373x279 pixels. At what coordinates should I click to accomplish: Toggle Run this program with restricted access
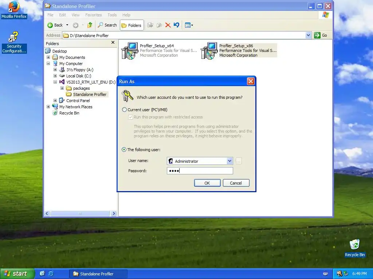click(x=131, y=117)
